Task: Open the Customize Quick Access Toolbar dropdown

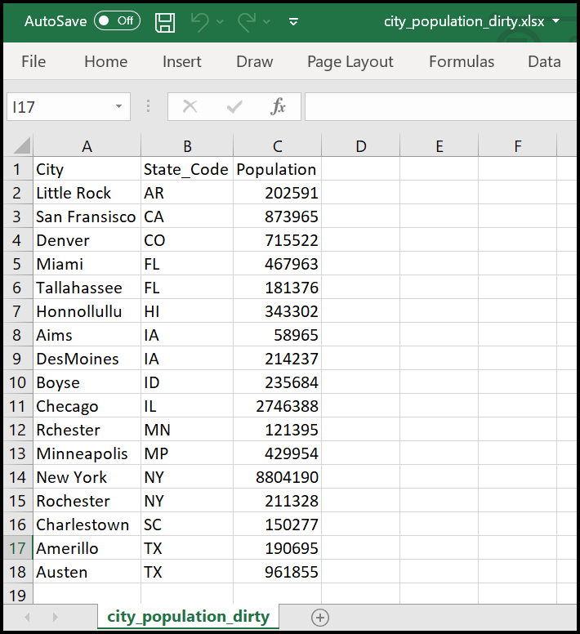Action: click(x=294, y=21)
